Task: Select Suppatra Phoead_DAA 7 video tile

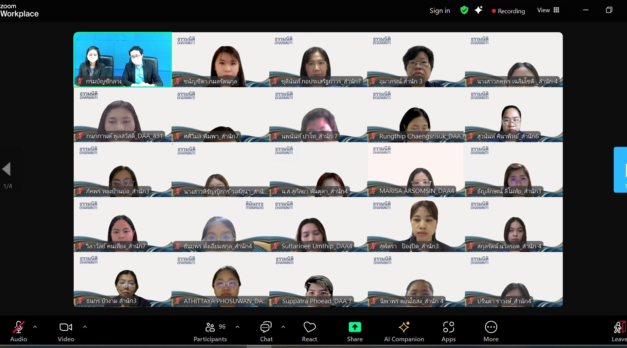Action: point(318,279)
